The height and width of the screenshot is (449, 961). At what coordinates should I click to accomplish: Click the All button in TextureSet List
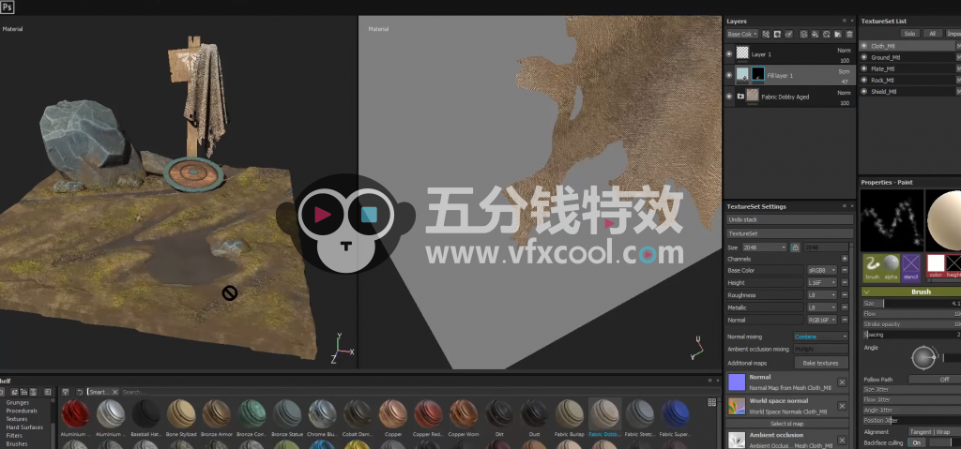pos(932,34)
